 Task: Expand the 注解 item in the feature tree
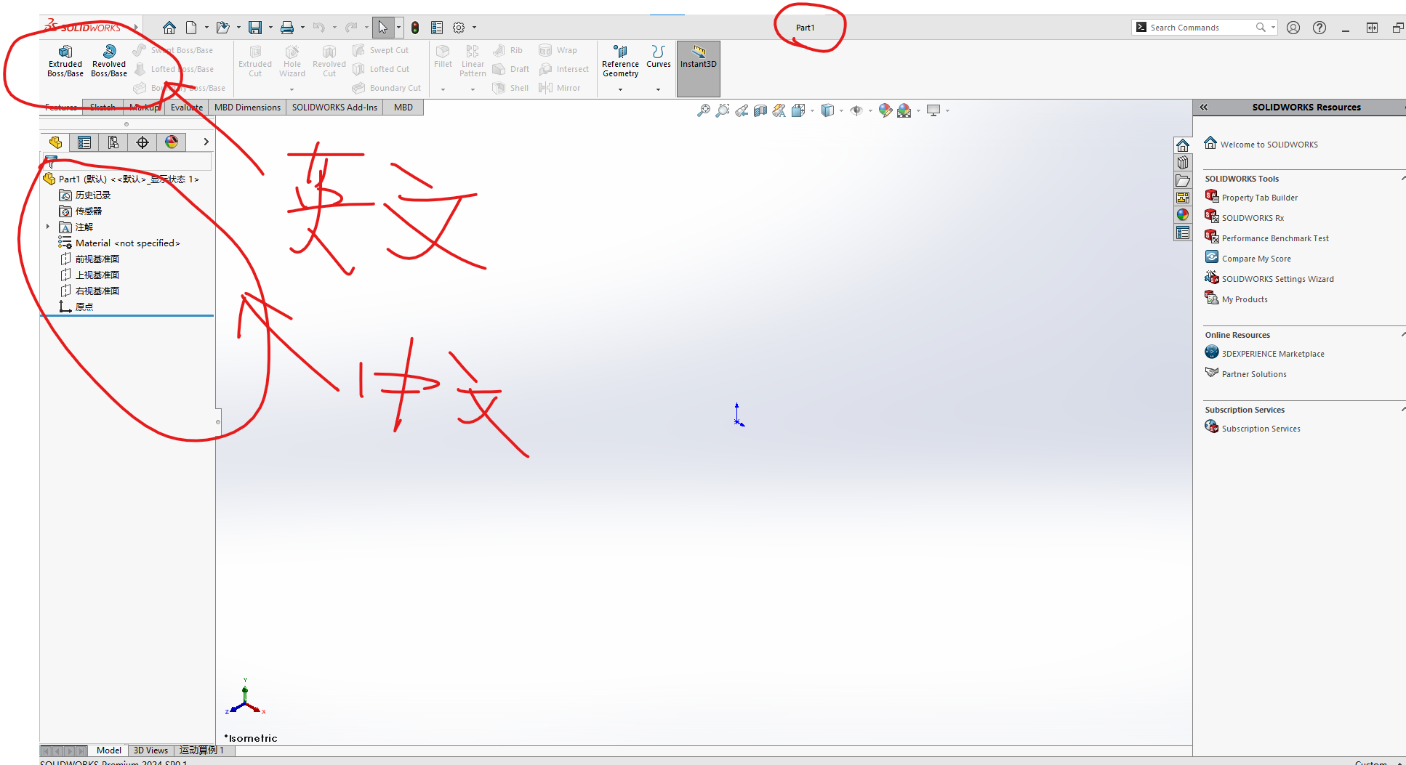[47, 227]
